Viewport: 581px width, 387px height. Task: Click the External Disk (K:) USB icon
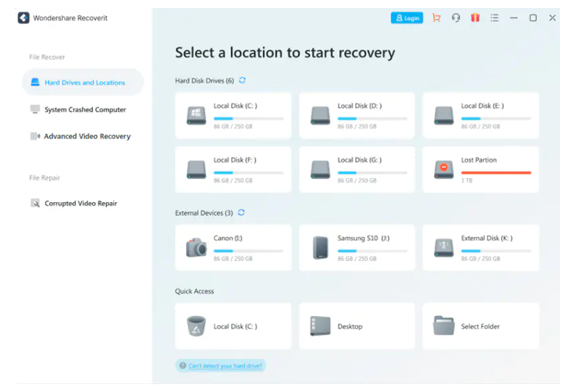[443, 247]
